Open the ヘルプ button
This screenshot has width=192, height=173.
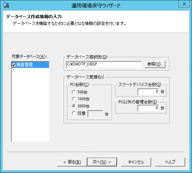[170, 162]
